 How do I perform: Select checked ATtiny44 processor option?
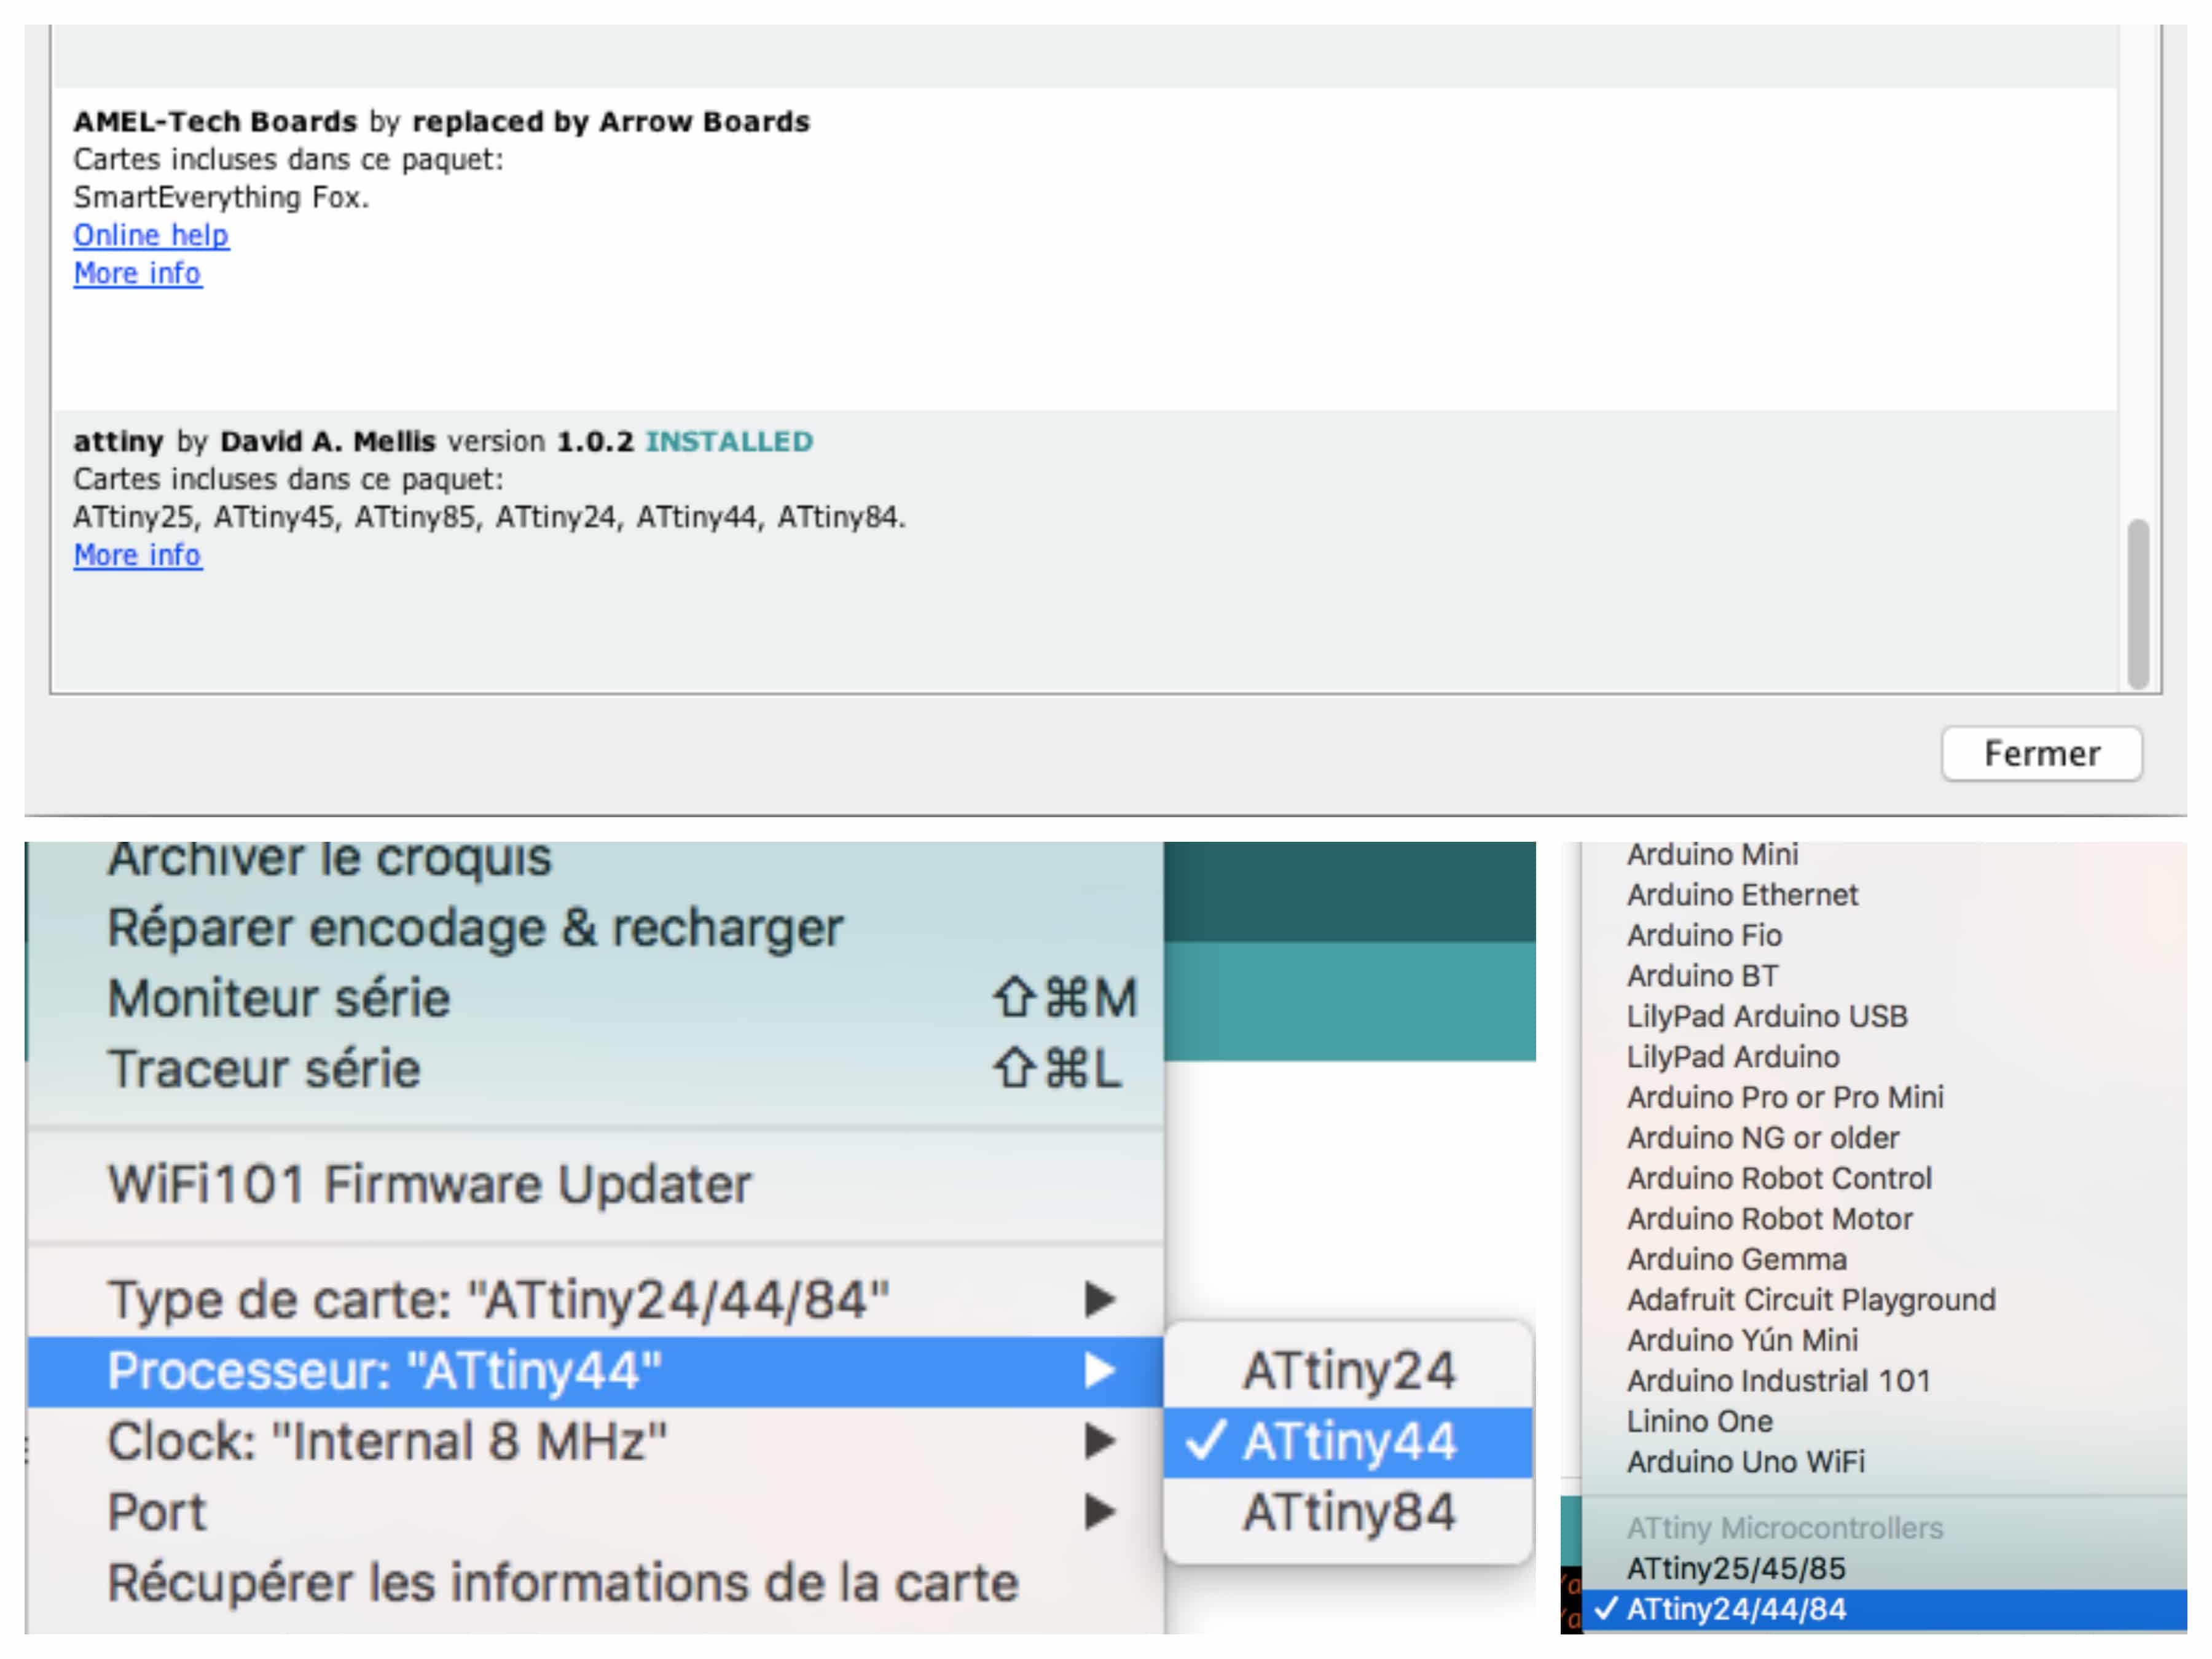tap(1348, 1441)
